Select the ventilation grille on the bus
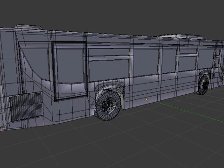Screen dimensions: 224x168 click(26, 106)
